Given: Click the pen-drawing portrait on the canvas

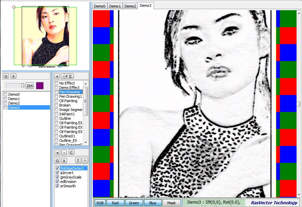Looking at the screenshot, I should [195, 104].
